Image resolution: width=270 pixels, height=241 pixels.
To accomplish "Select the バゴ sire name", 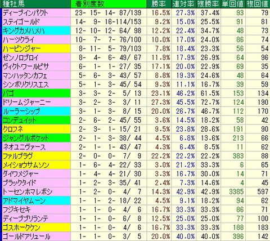I will coord(8,93).
